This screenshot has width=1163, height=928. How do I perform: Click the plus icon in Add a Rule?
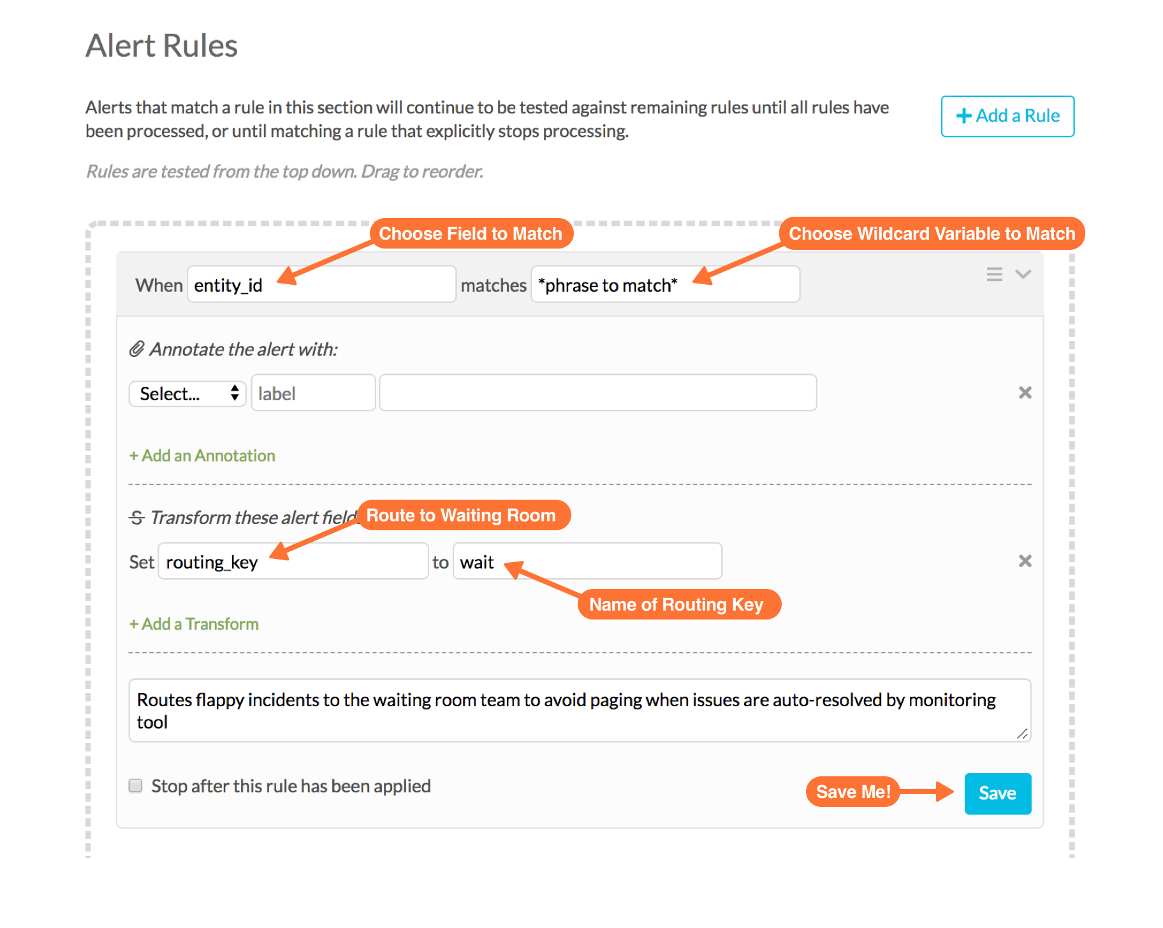coord(963,116)
